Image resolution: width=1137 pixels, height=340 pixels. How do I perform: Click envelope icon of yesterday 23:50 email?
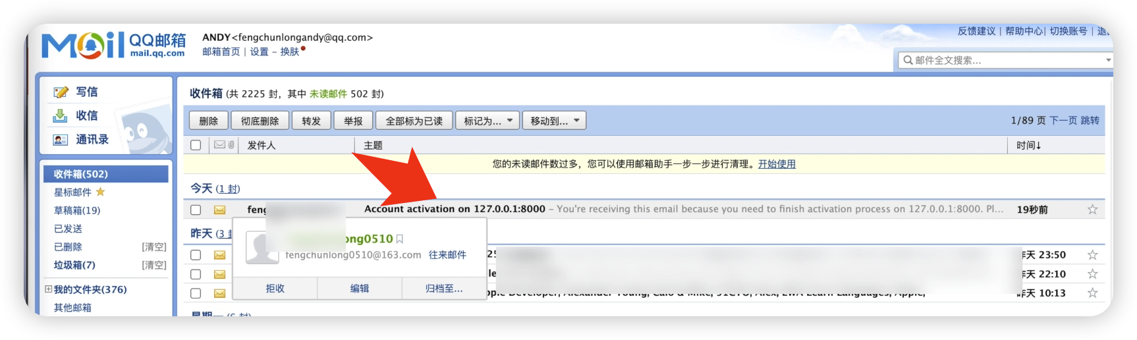click(x=219, y=255)
